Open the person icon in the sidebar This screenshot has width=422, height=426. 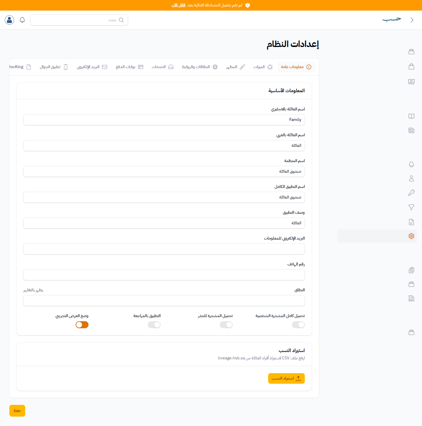pyautogui.click(x=411, y=179)
